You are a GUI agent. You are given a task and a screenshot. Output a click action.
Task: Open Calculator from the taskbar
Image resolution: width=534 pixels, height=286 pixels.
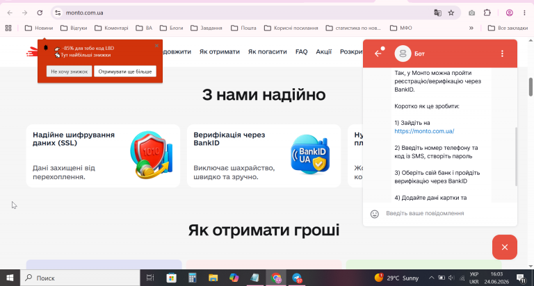pyautogui.click(x=193, y=278)
